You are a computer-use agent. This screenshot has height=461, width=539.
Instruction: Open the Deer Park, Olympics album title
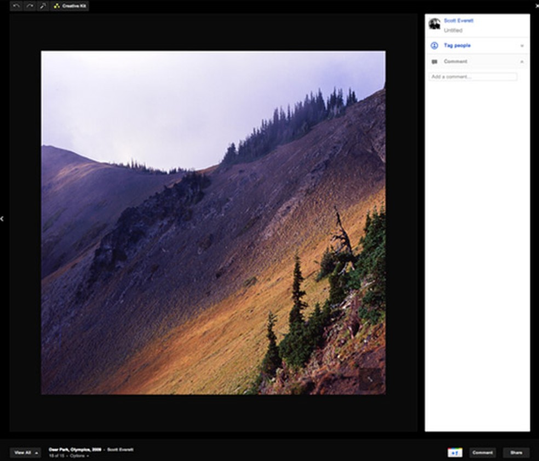pyautogui.click(x=75, y=450)
